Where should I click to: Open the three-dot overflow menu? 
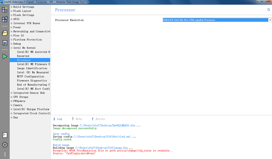4,154
